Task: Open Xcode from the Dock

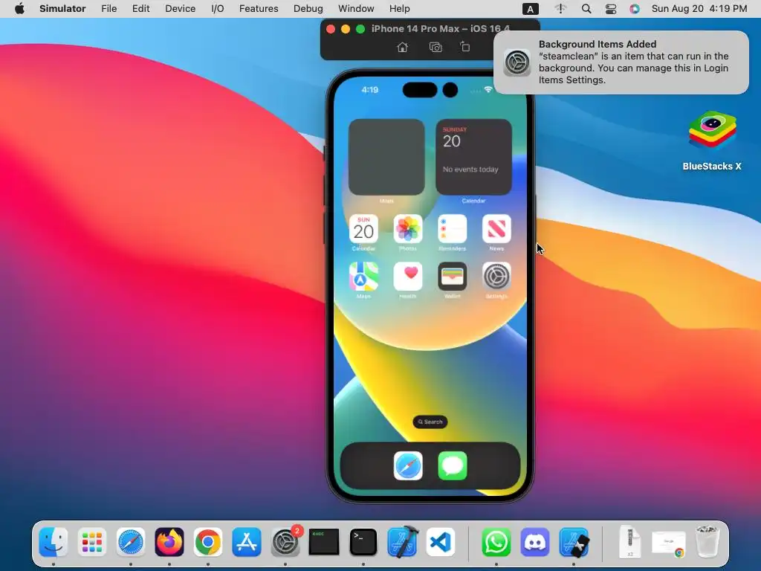Action: 402,542
